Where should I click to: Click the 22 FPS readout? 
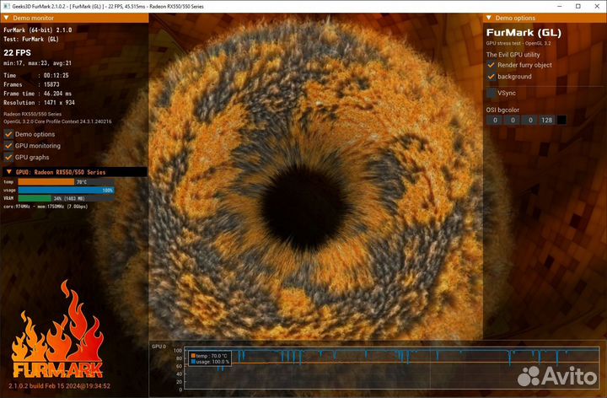[x=17, y=52]
